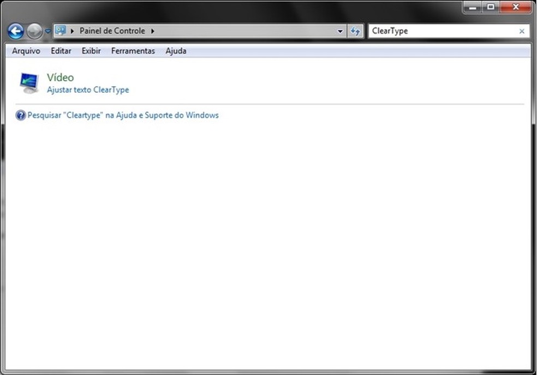Open the Ajuda menu

(x=176, y=51)
